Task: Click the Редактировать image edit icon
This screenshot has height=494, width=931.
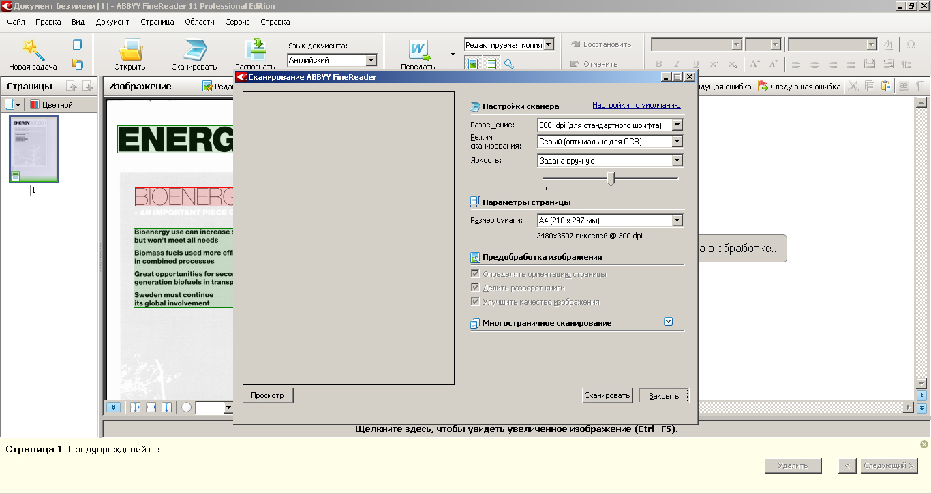Action: (207, 87)
